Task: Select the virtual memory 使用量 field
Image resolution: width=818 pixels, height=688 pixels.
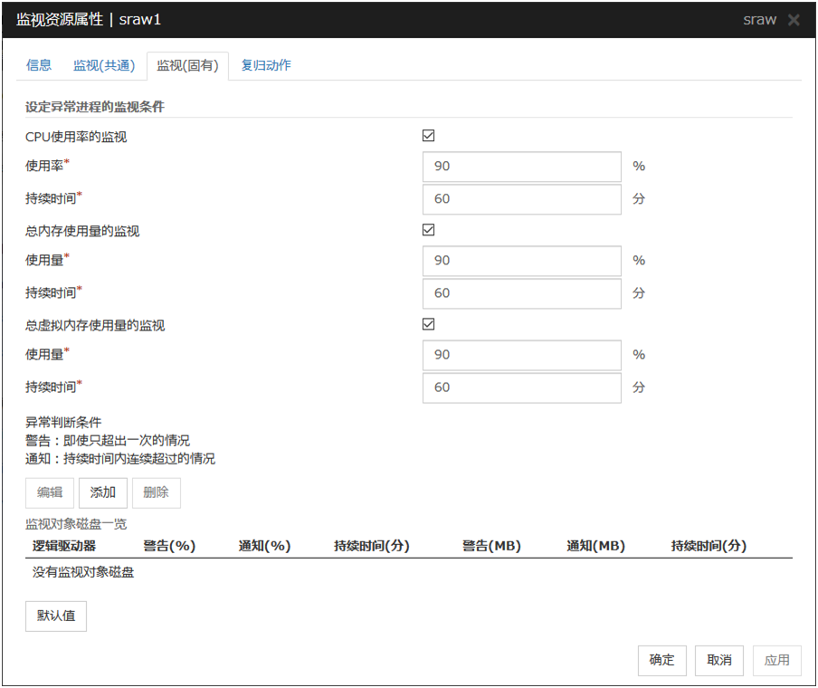Action: (x=521, y=355)
